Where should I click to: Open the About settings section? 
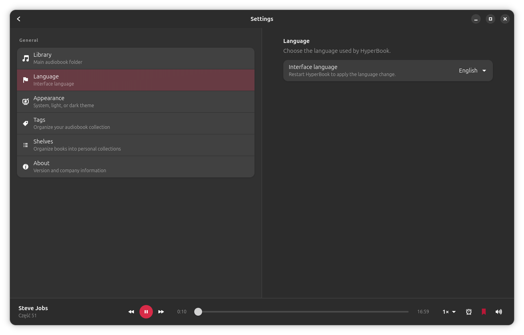tap(136, 167)
